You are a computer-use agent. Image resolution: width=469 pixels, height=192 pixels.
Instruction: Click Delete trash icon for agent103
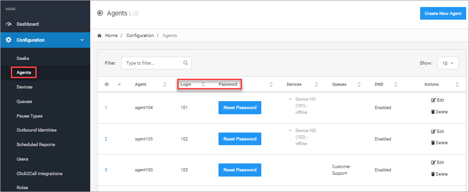point(433,174)
